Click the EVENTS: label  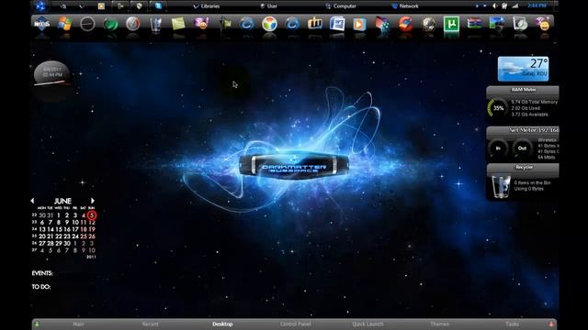(x=42, y=273)
